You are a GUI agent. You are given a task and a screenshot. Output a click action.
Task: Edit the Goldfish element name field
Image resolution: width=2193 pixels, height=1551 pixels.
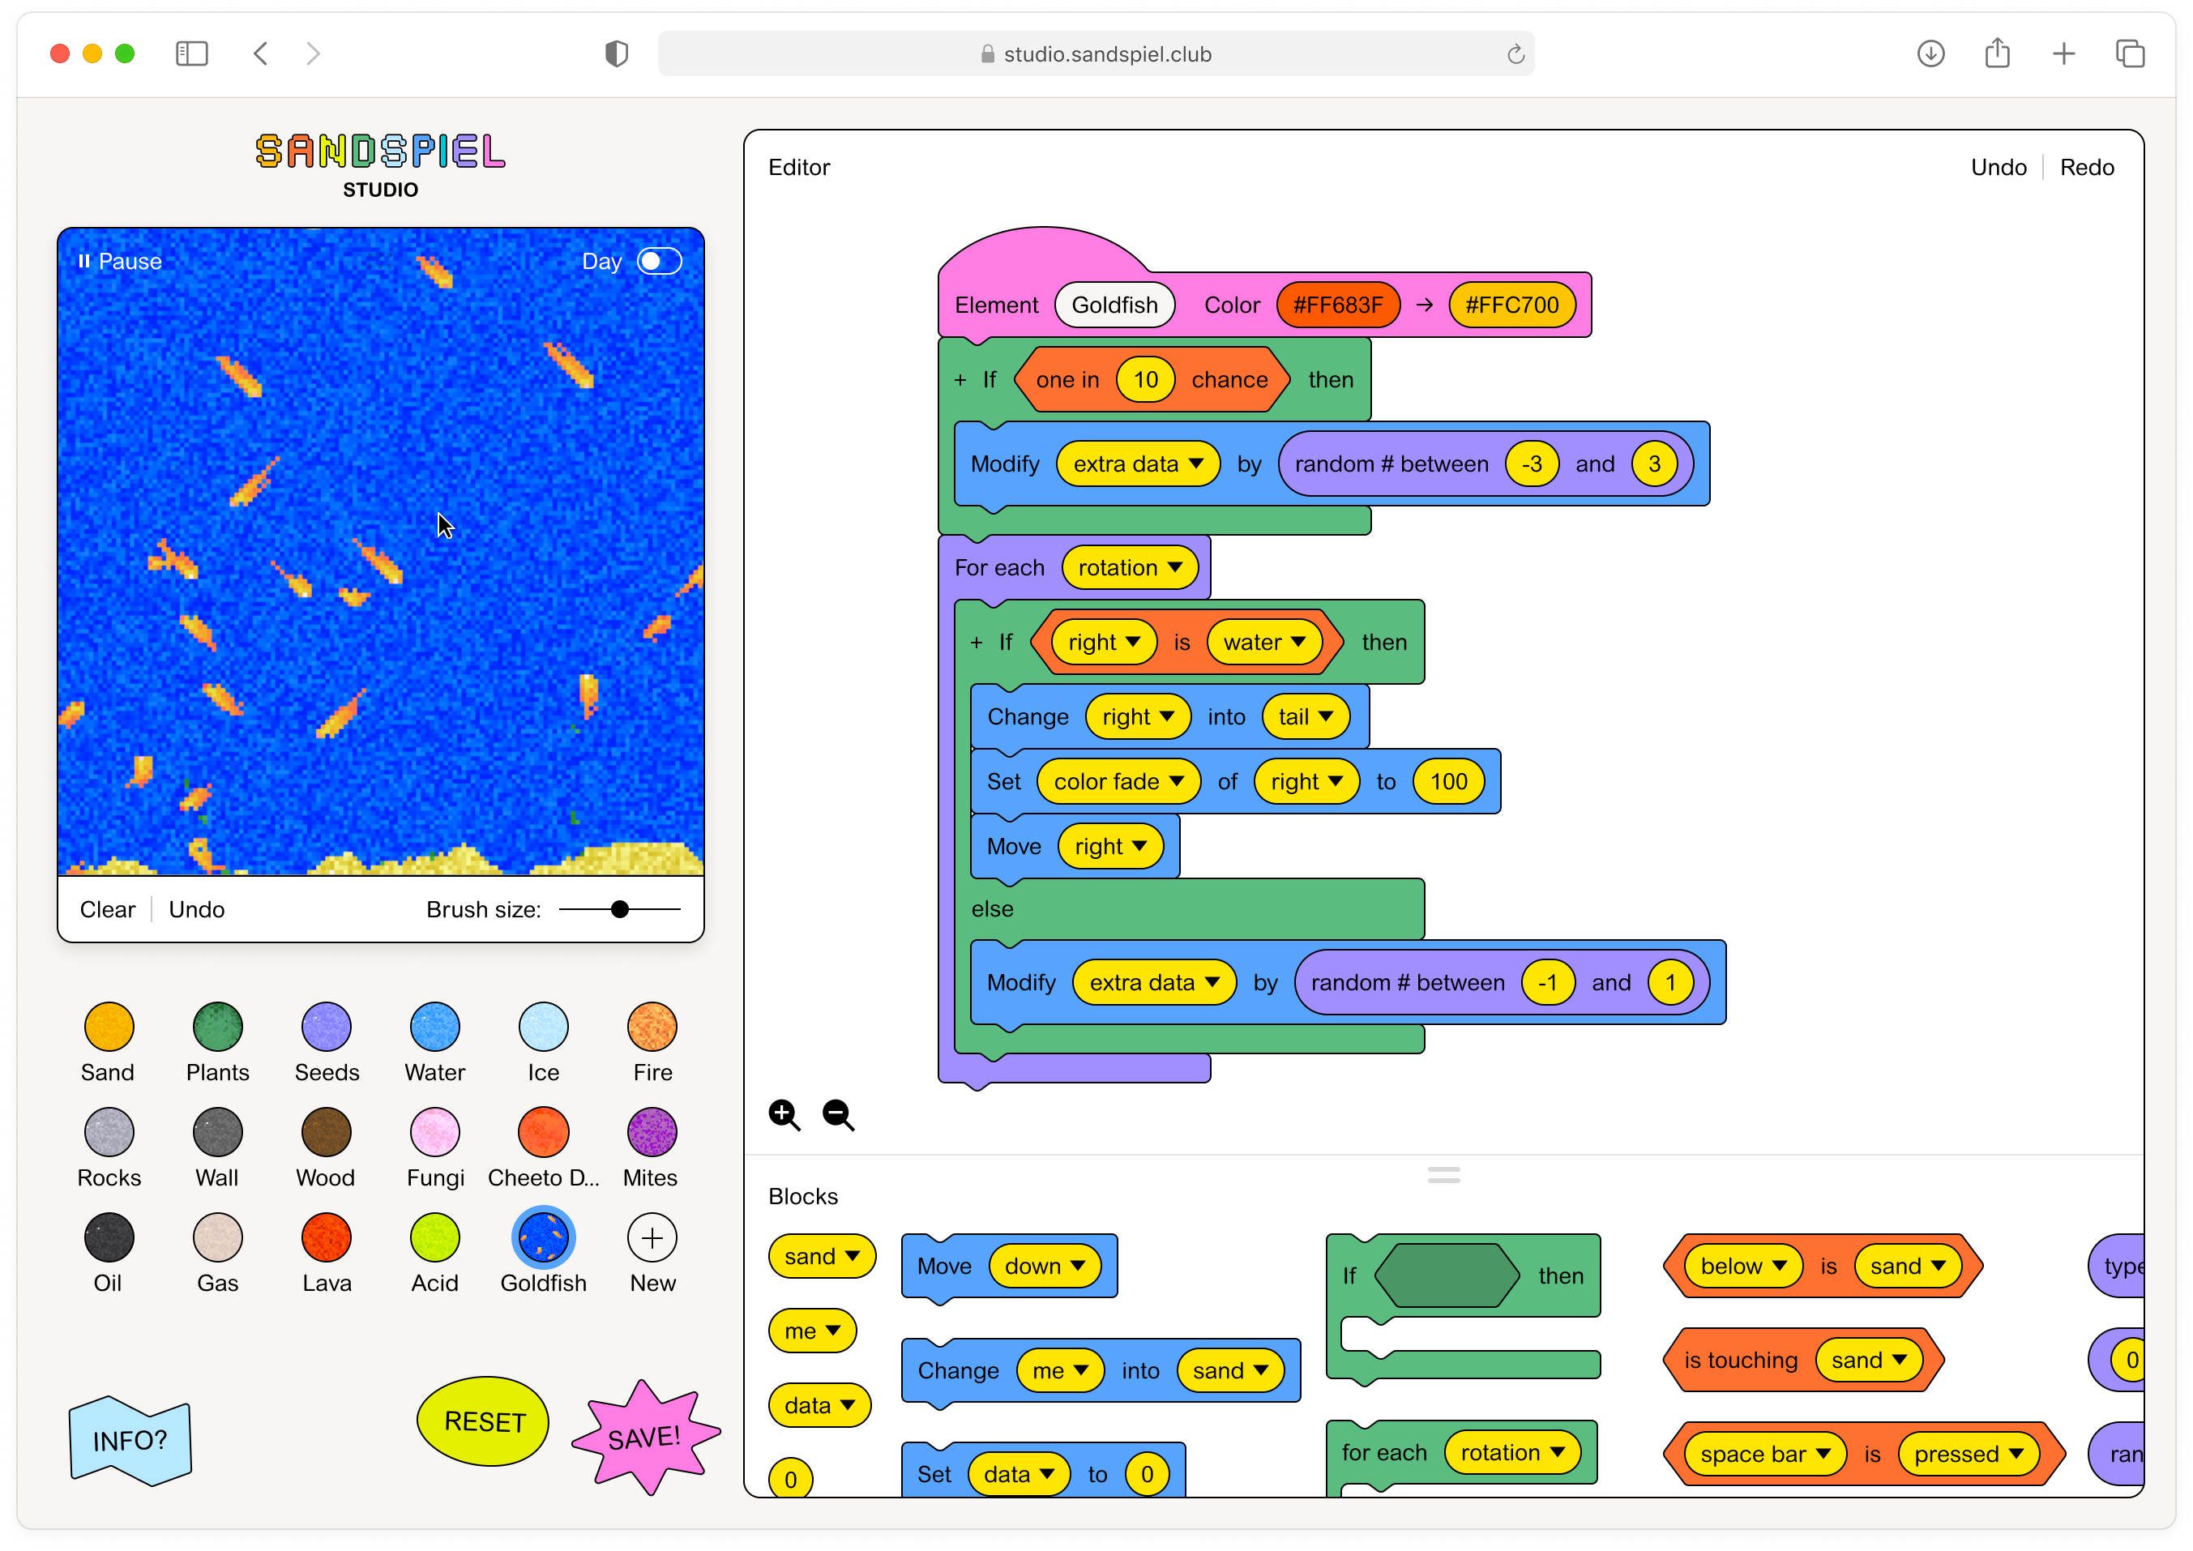pos(1114,305)
